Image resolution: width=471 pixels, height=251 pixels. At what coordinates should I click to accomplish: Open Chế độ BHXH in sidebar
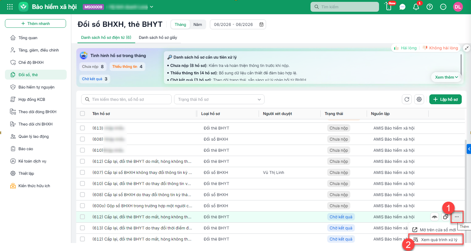click(x=36, y=62)
